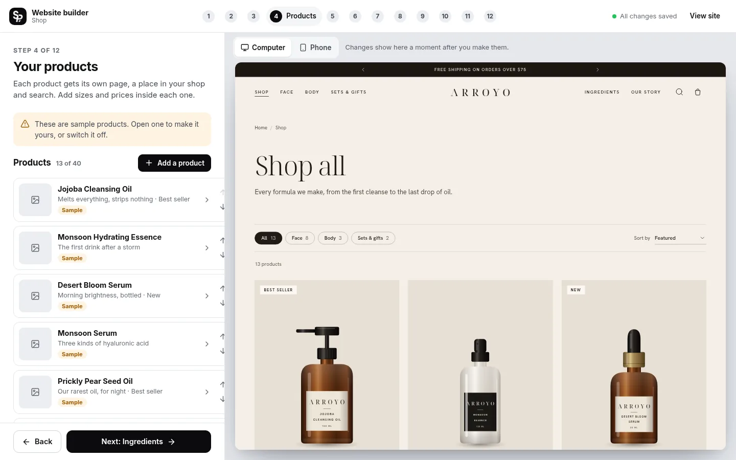Select the All 13 filter pill
The width and height of the screenshot is (736, 460).
click(x=268, y=238)
